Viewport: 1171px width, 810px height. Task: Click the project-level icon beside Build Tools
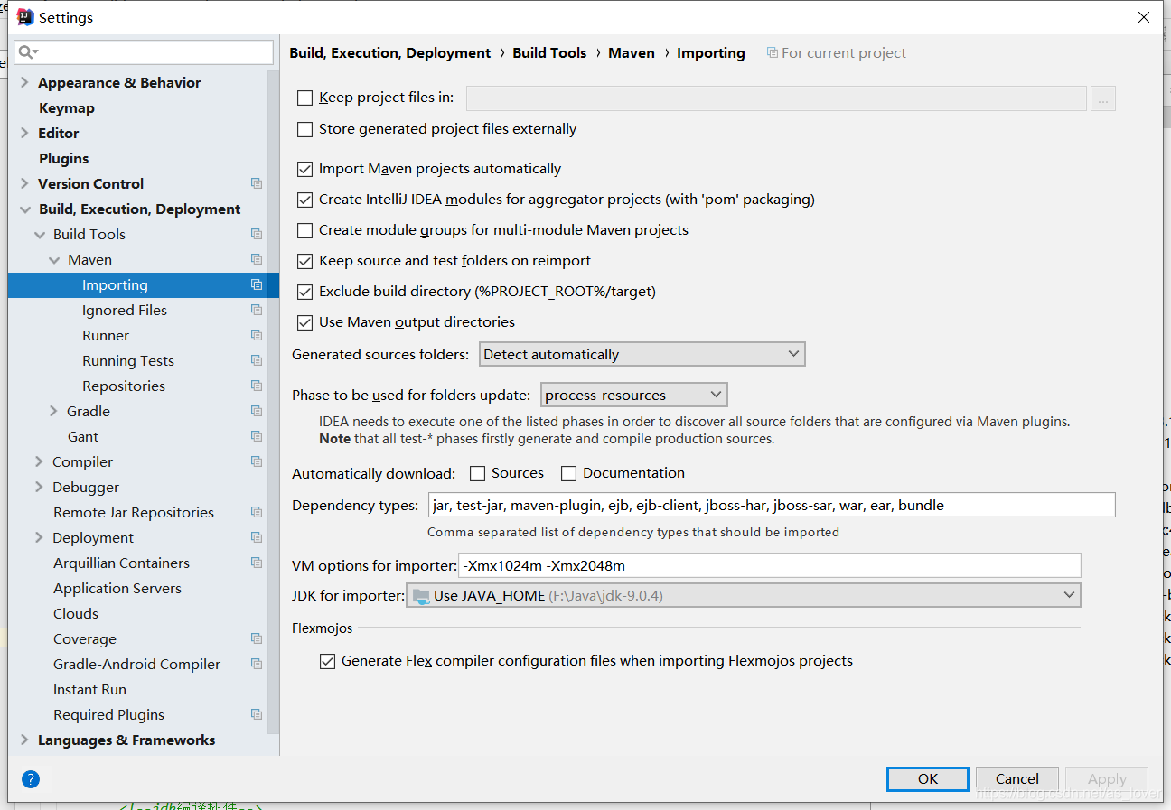(257, 234)
